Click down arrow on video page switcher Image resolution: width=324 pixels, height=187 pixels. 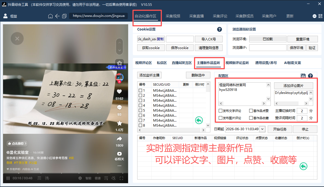119,50
